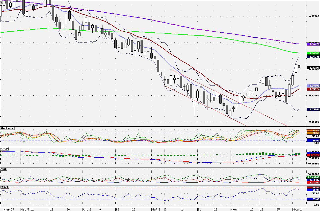
Task: Select the RSI 8 indicator label
Action: point(5,187)
